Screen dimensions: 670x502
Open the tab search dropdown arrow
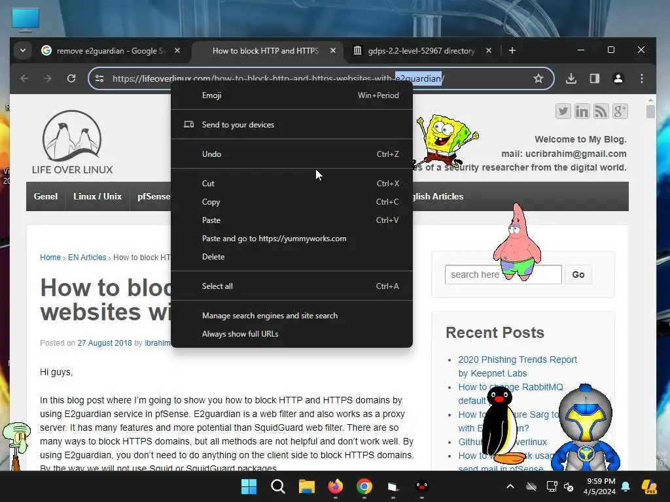[x=23, y=50]
